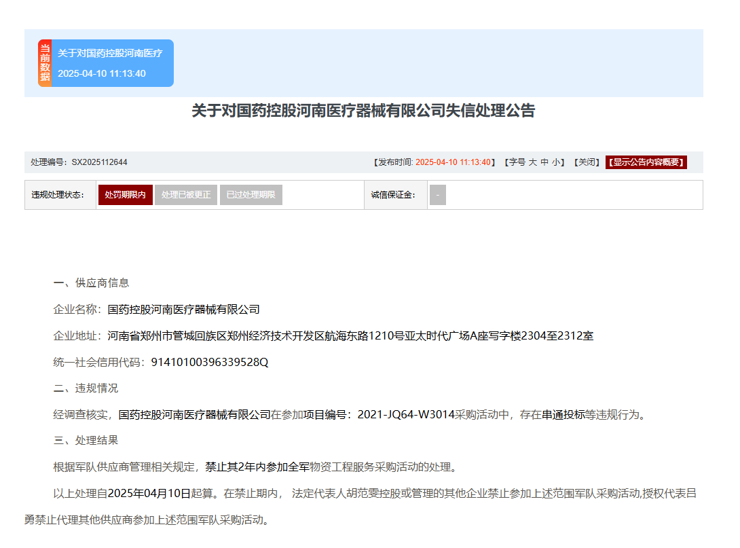Select small font size 小
740x548 pixels.
(556, 162)
